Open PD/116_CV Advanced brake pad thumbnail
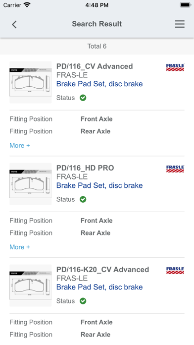Viewport: 194px width, 345px height. (31, 82)
